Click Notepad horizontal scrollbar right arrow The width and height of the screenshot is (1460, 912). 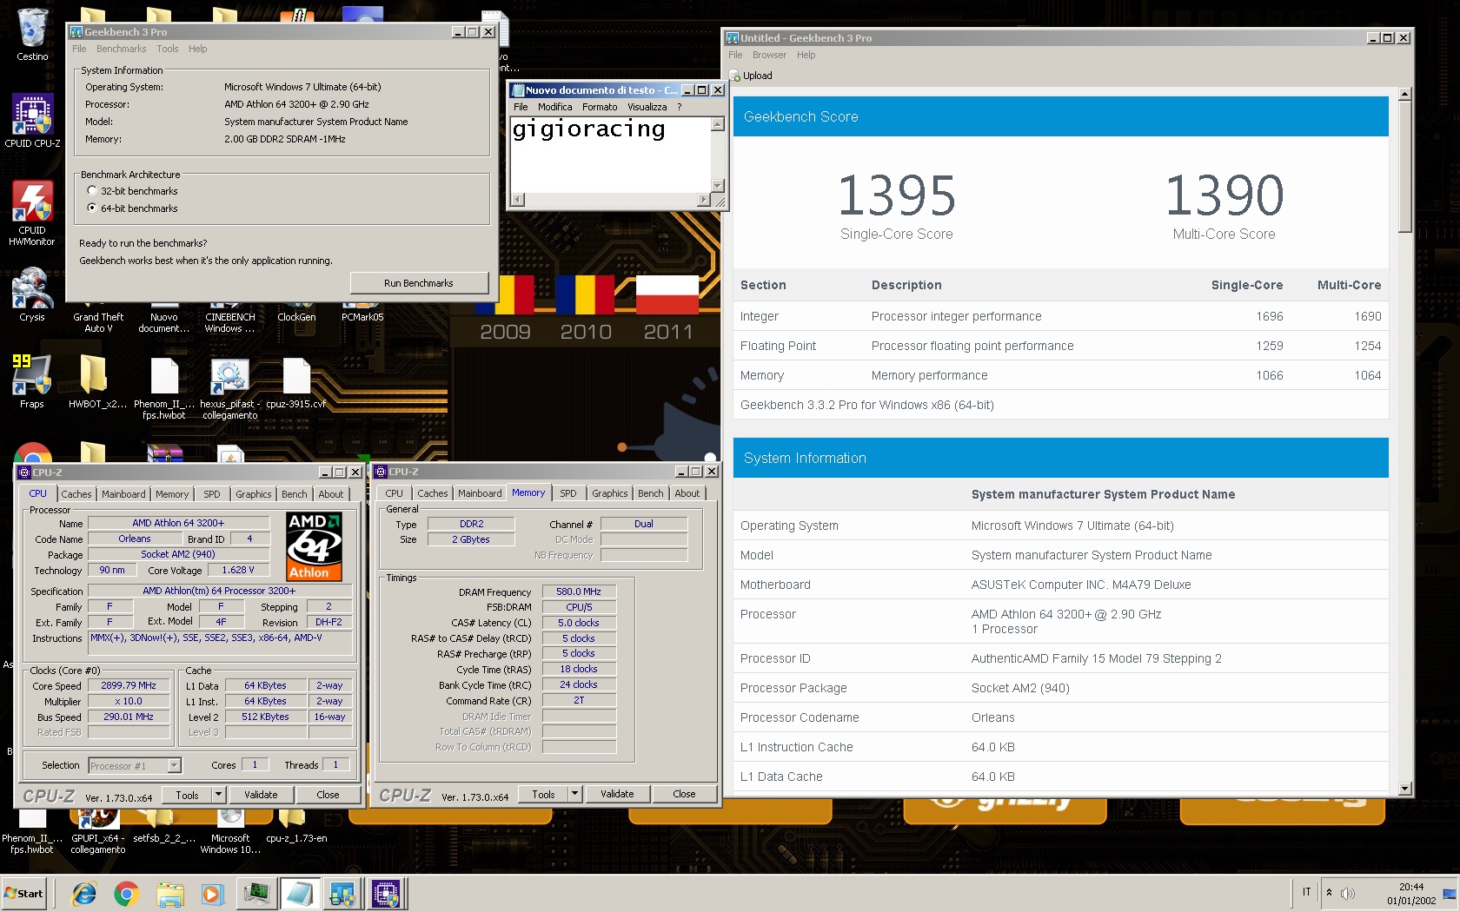tap(704, 200)
